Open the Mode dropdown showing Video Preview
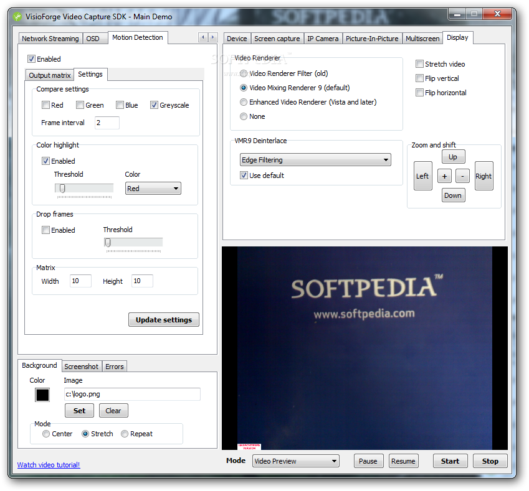This screenshot has height=491, width=529. click(295, 461)
